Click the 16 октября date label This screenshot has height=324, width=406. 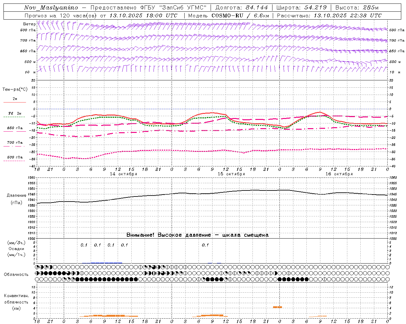click(339, 174)
